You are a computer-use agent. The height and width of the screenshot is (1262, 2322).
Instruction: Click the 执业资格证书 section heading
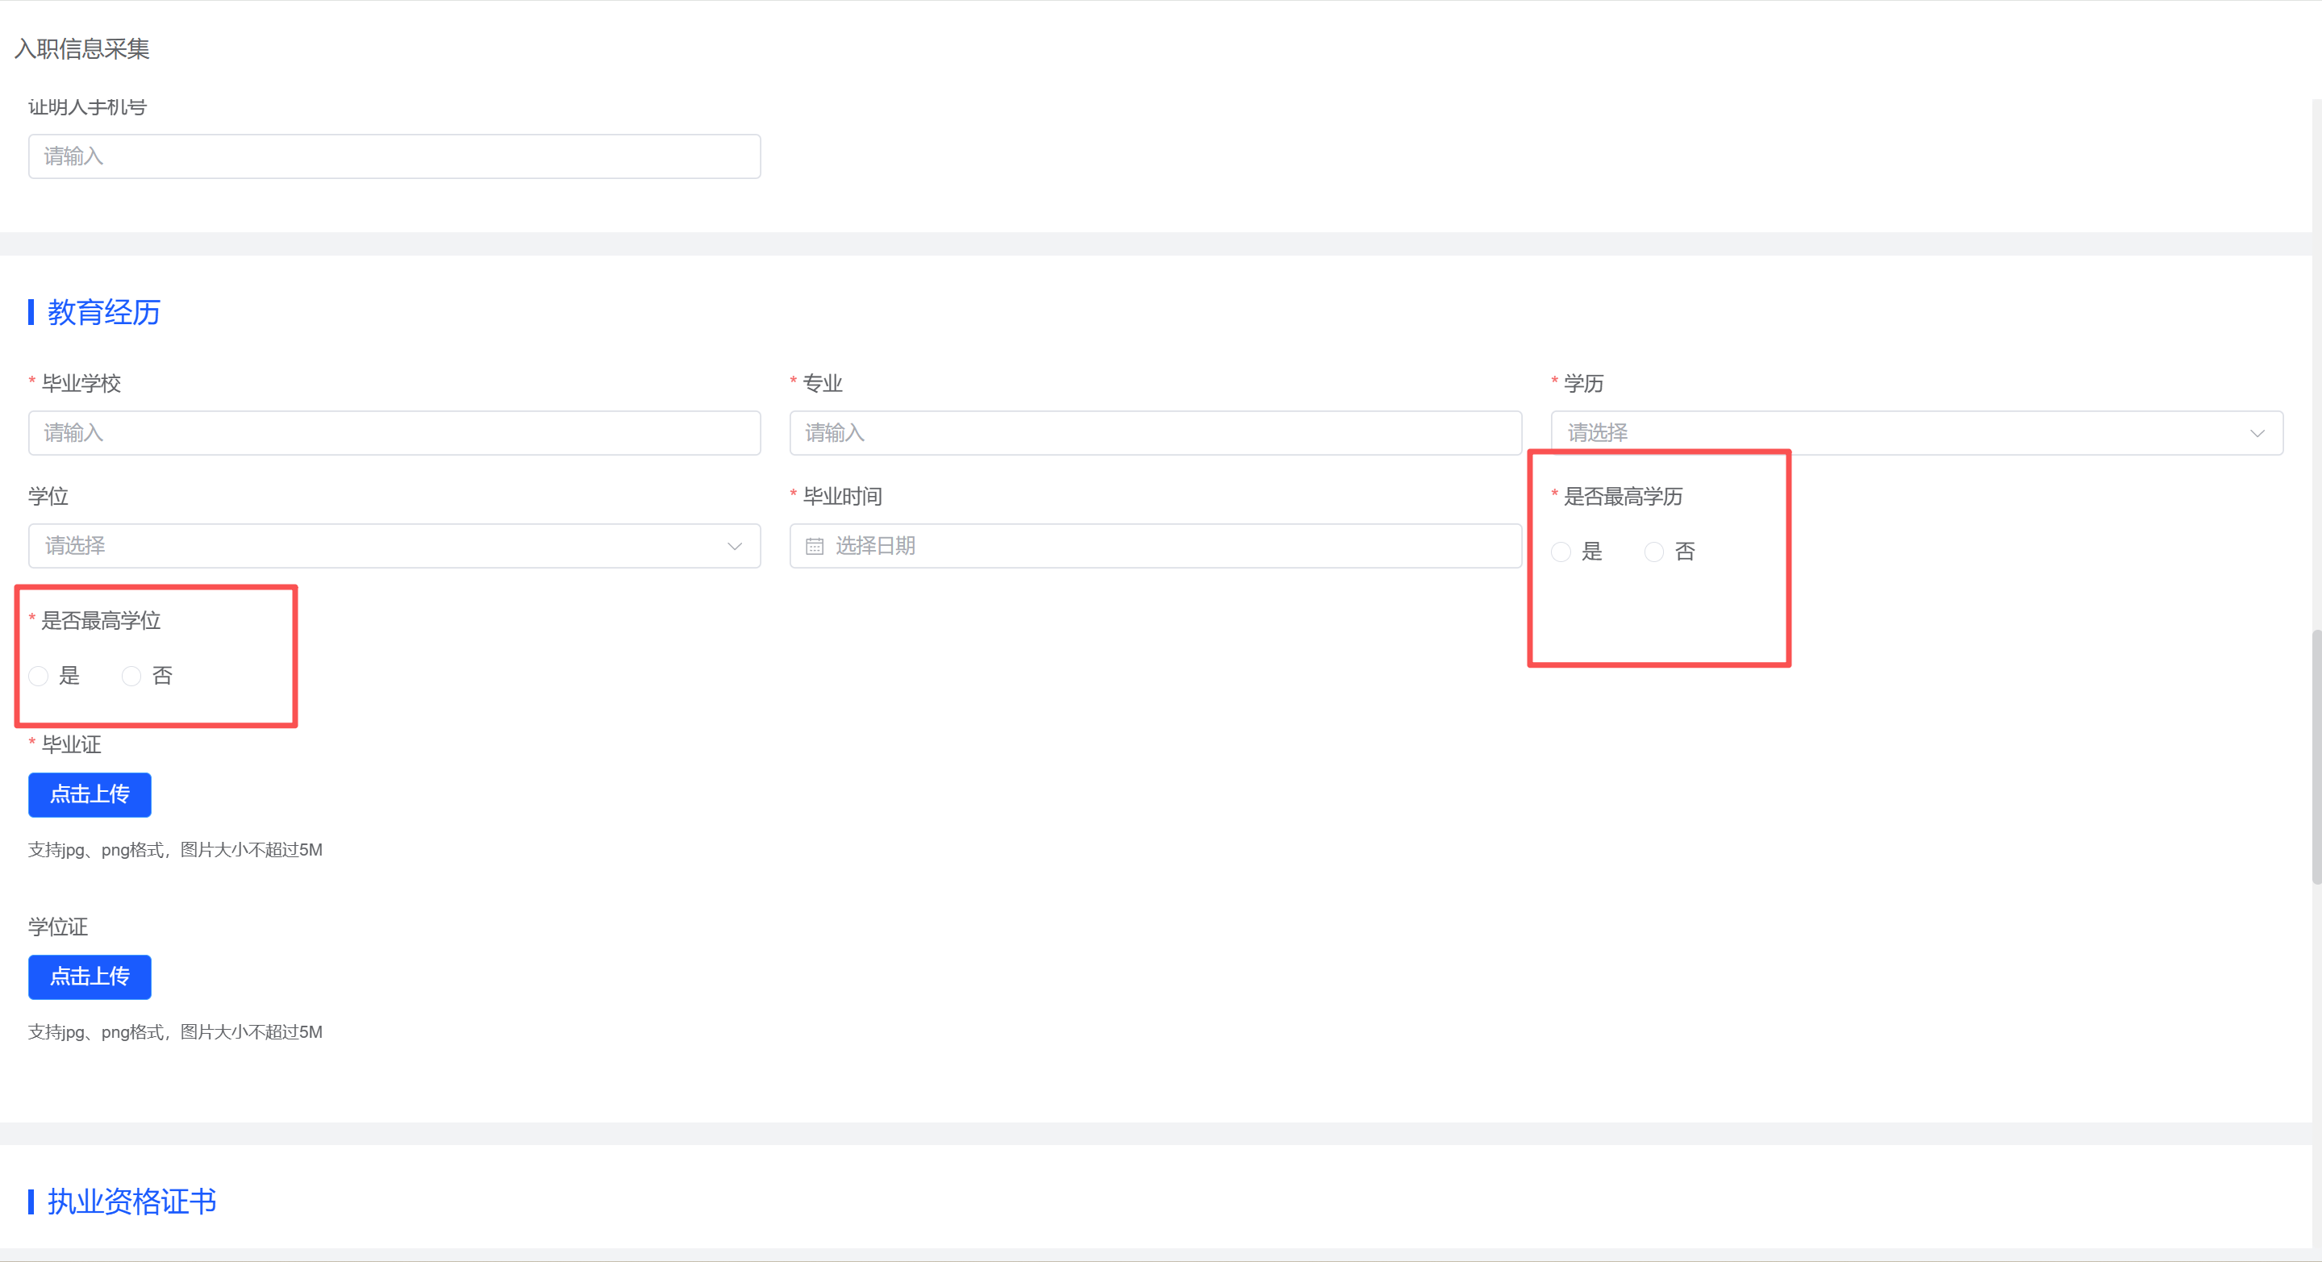[131, 1201]
